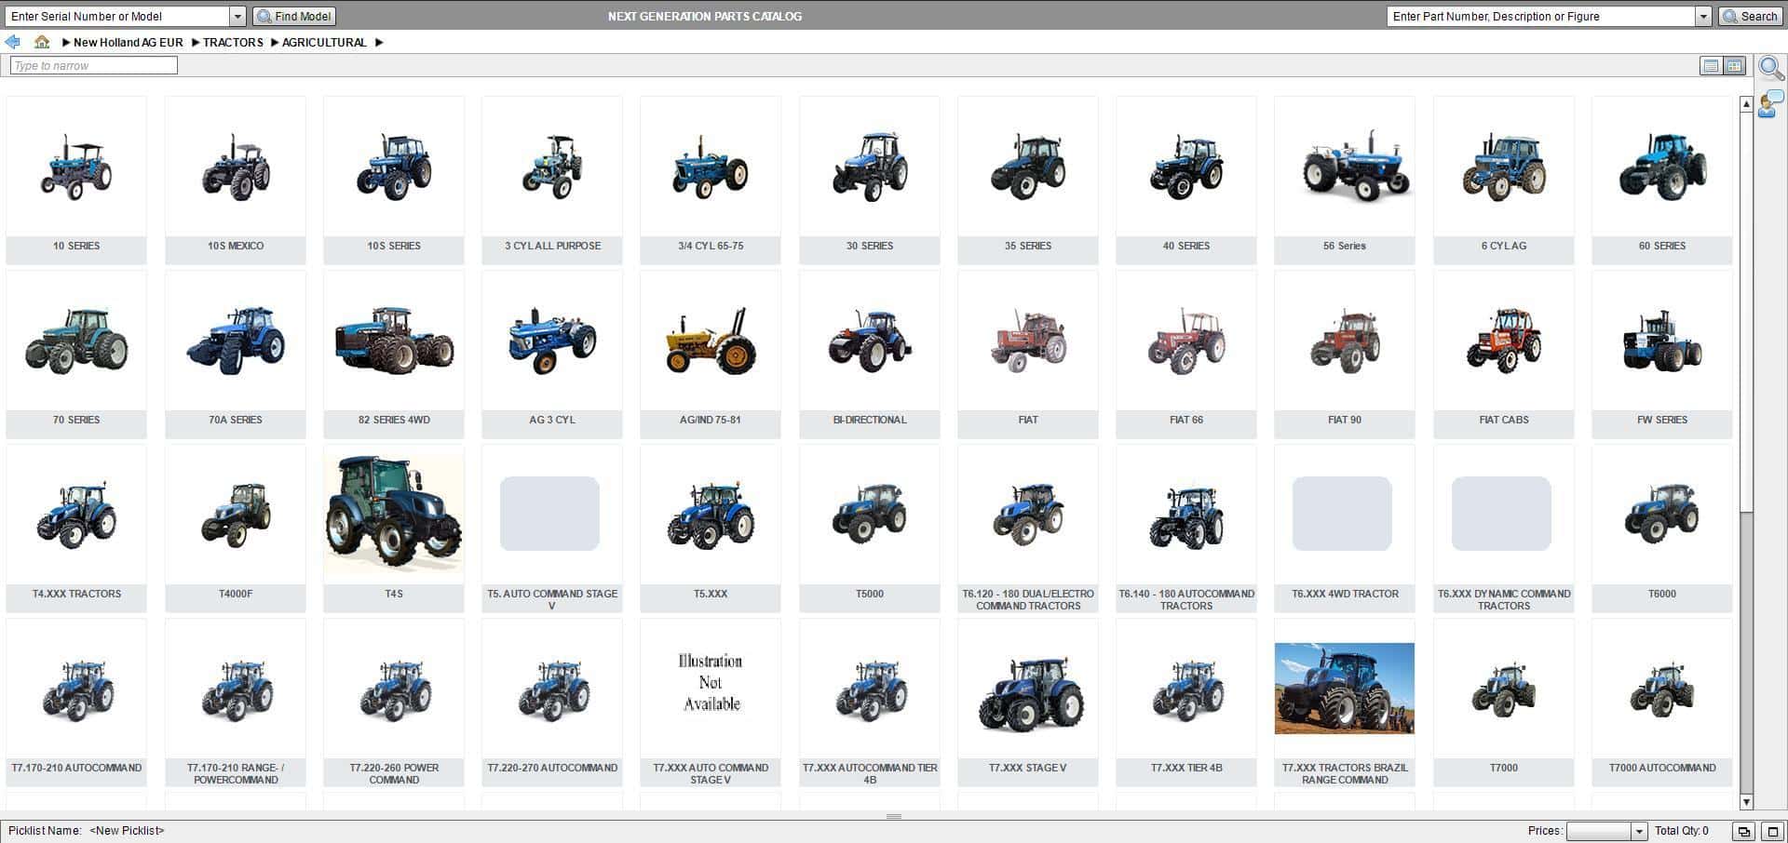Screen dimensions: 1788x843
Task: Expand the part number search dropdown
Action: [1703, 16]
